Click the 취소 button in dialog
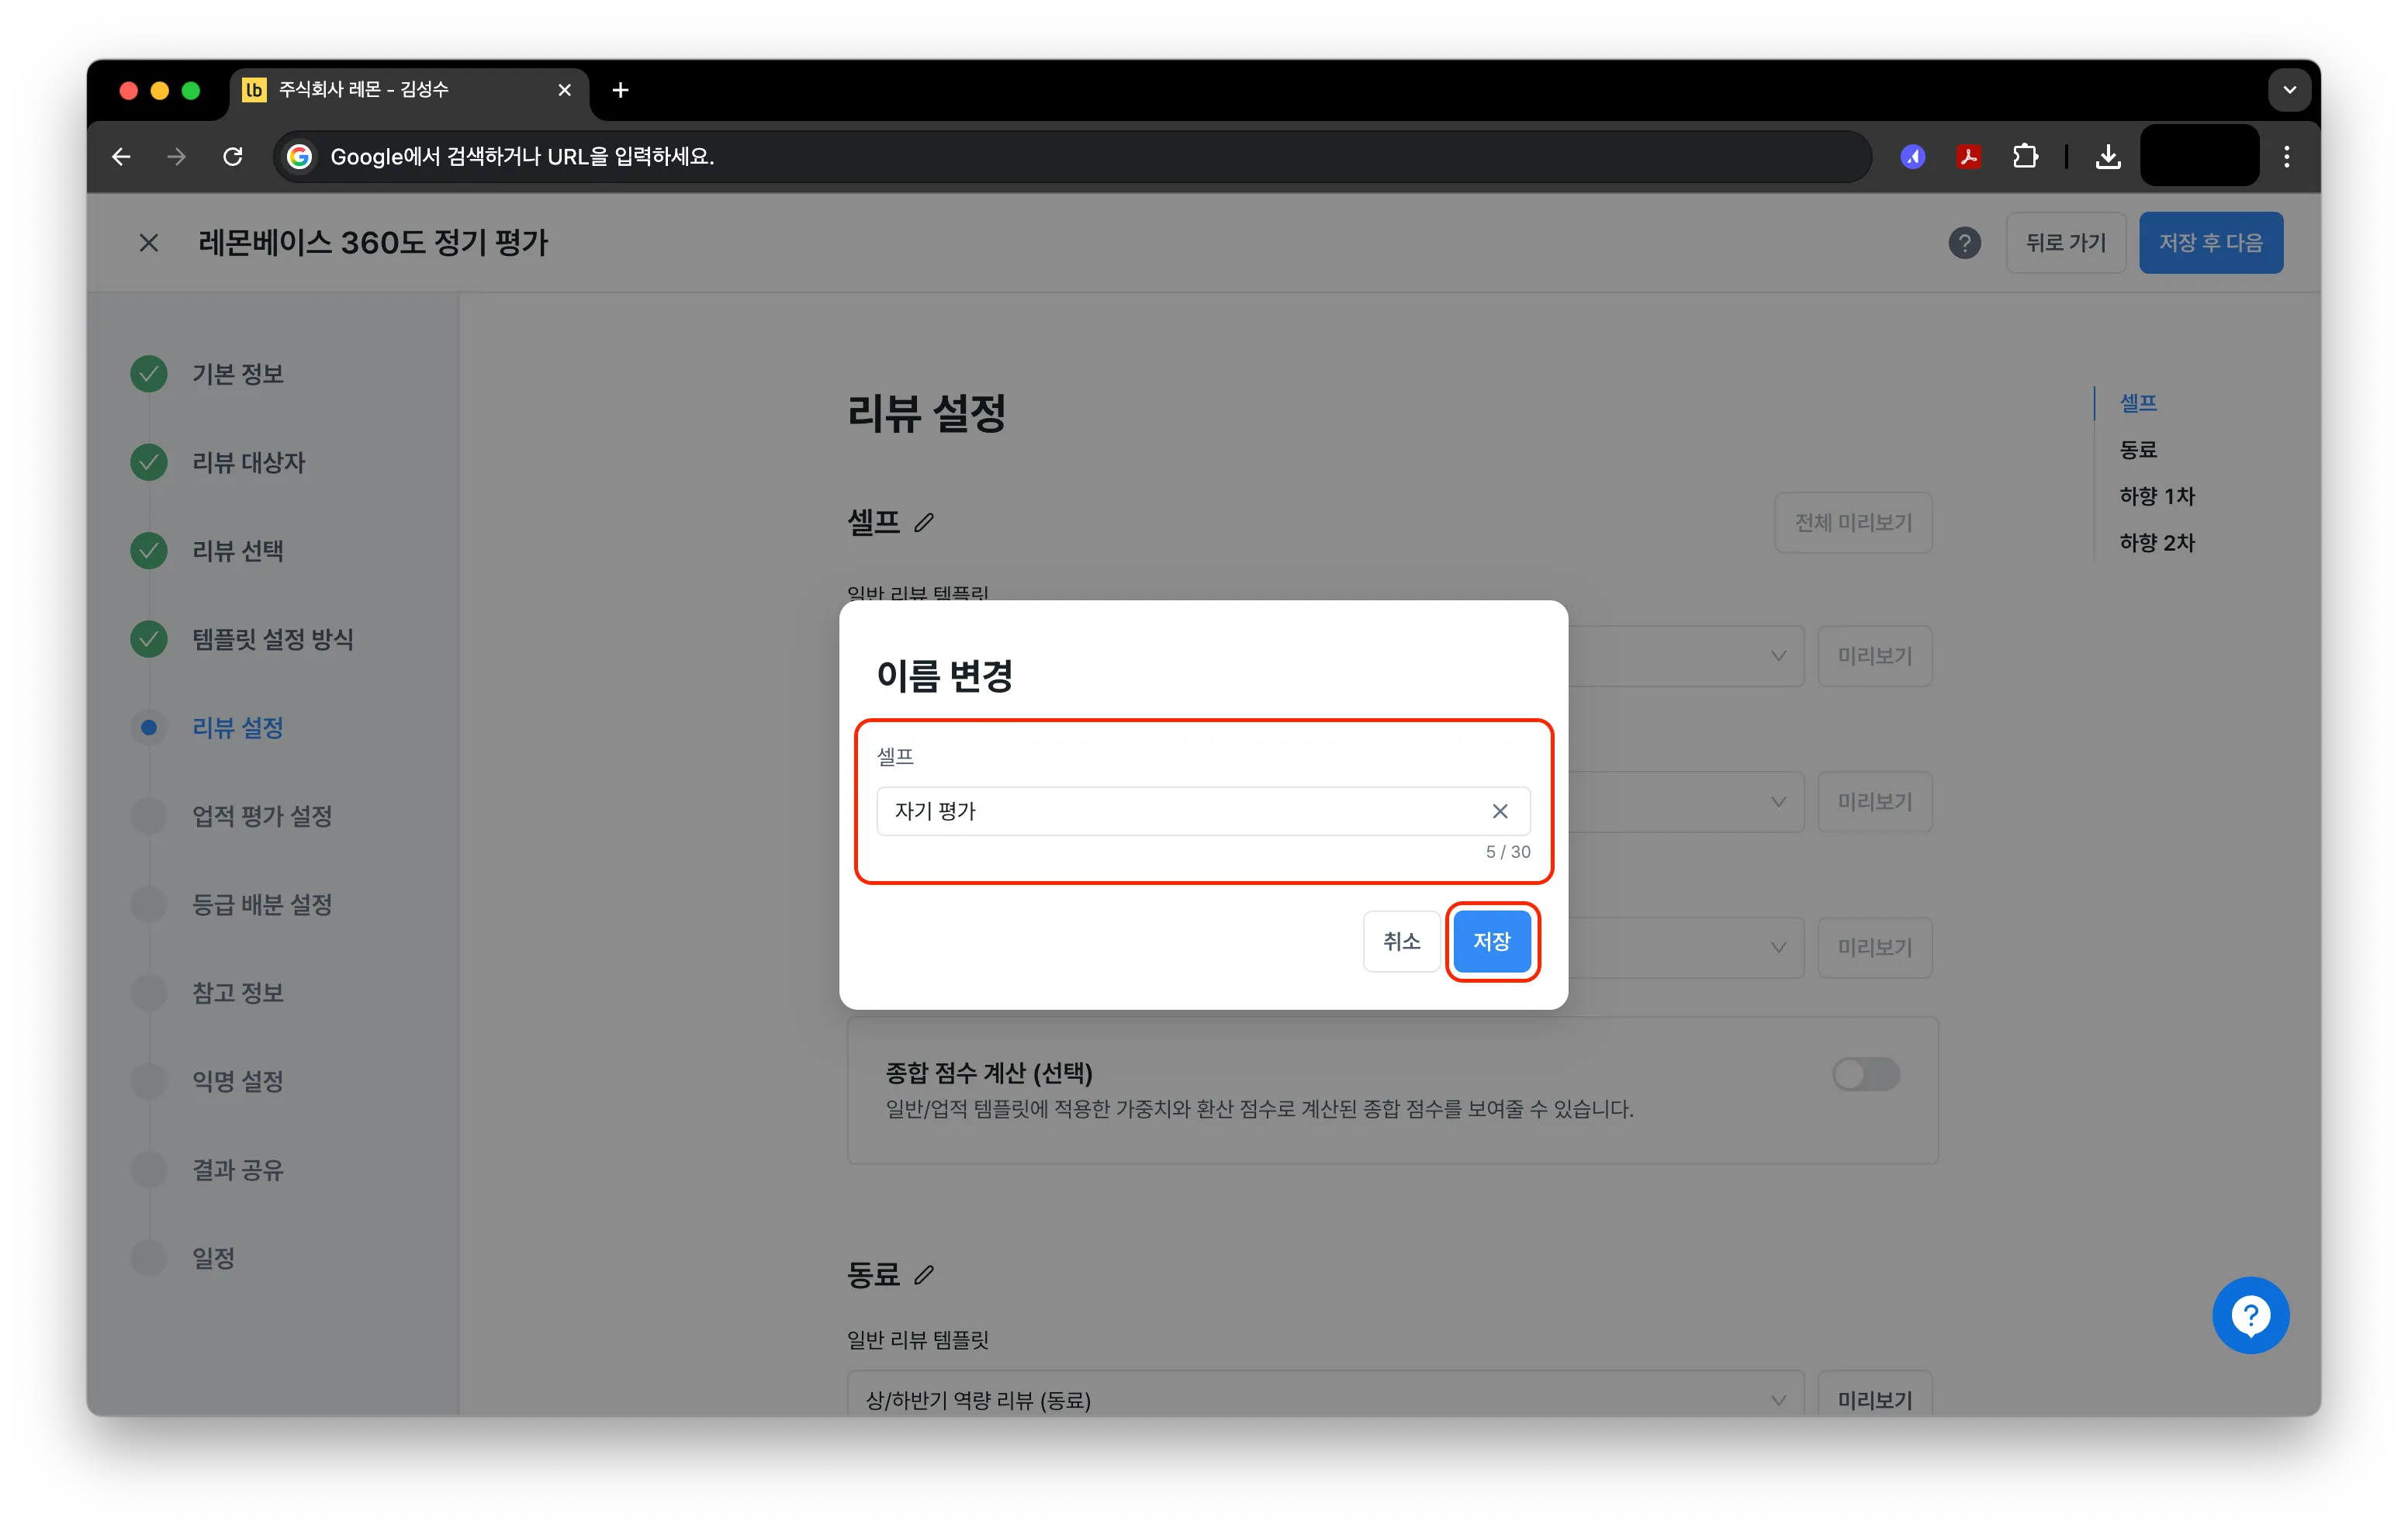 click(x=1401, y=941)
